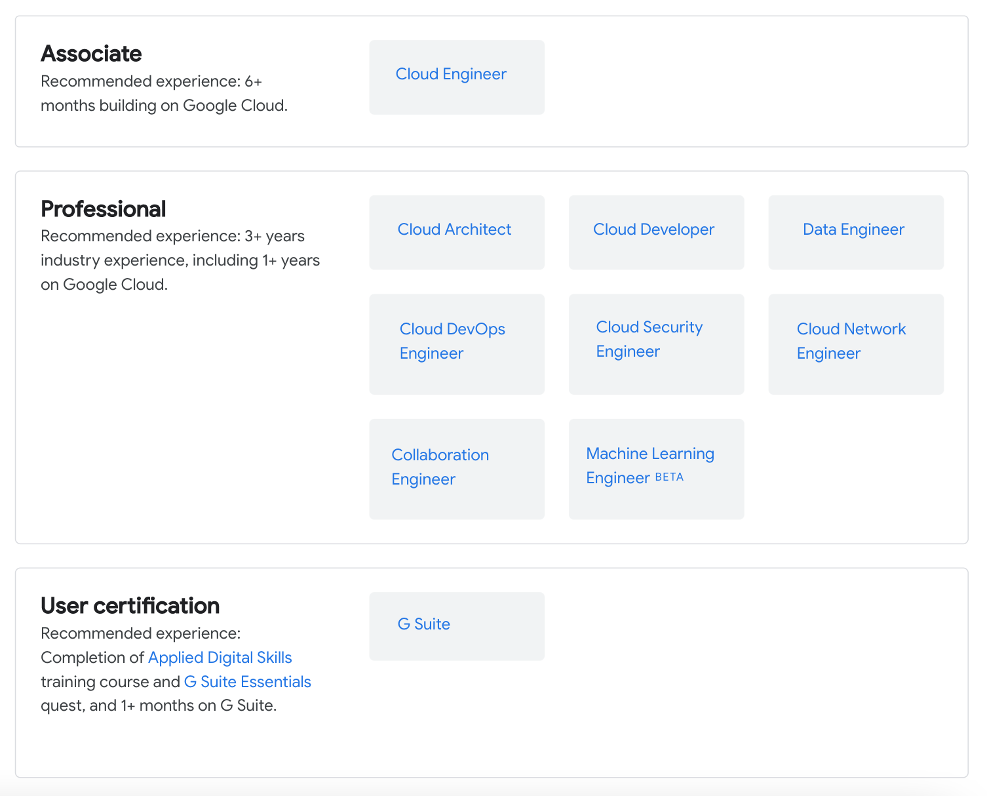Select Cloud DevOps Engineer card

[457, 344]
